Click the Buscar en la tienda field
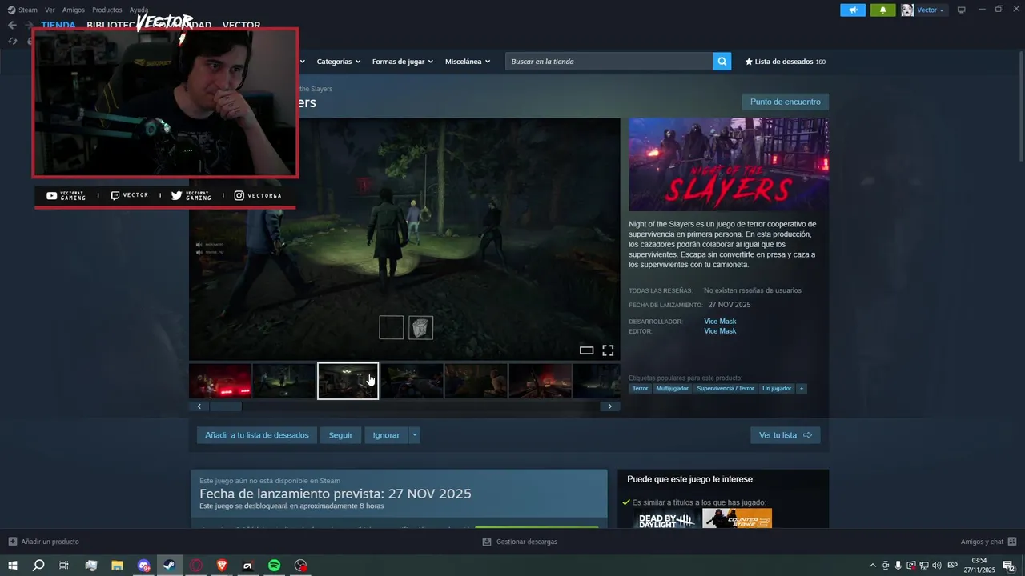This screenshot has height=576, width=1025. 609,62
